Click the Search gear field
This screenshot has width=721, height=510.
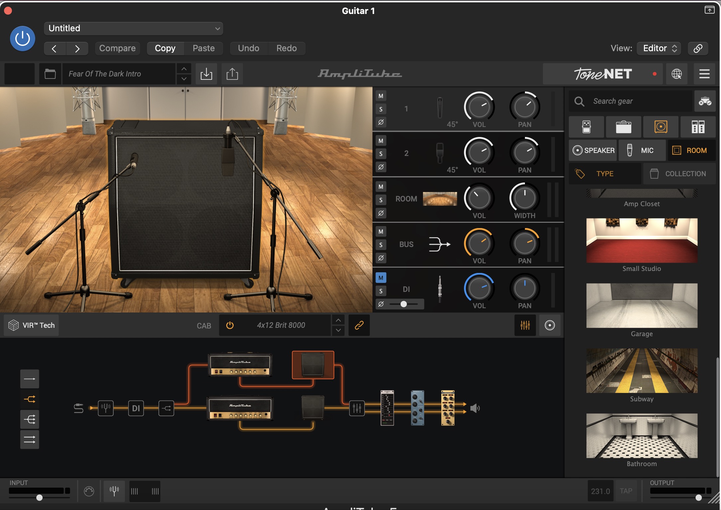pyautogui.click(x=631, y=101)
